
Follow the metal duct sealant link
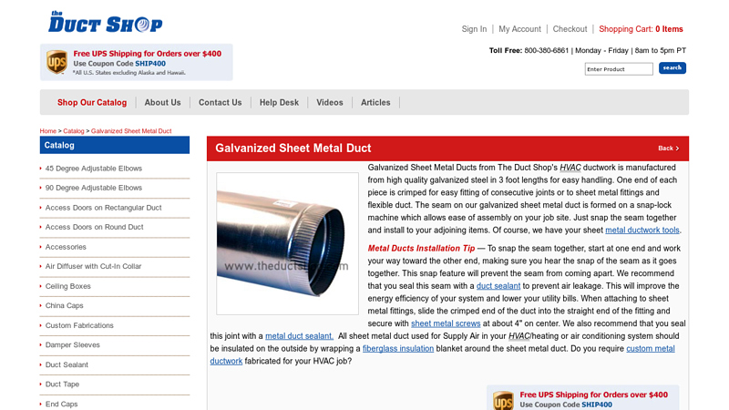tap(299, 336)
